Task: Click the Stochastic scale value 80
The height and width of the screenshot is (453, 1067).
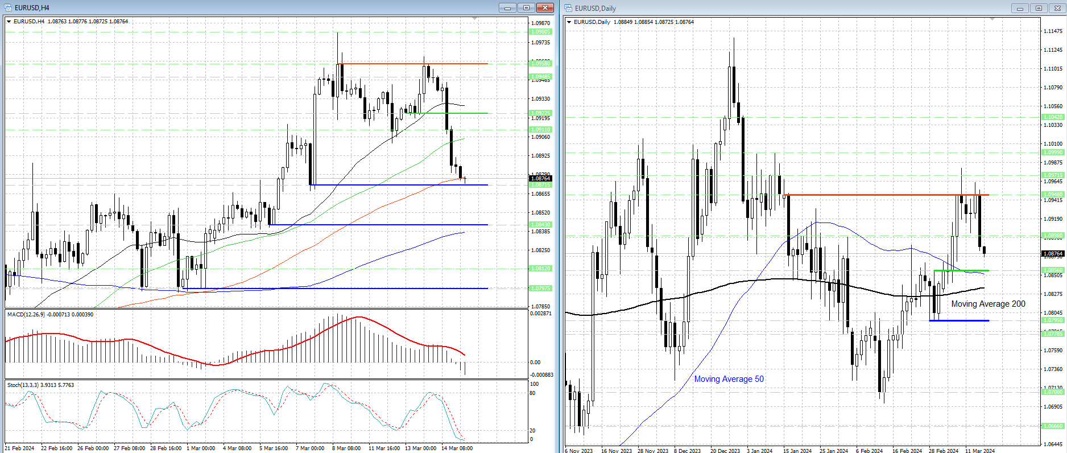Action: click(532, 393)
